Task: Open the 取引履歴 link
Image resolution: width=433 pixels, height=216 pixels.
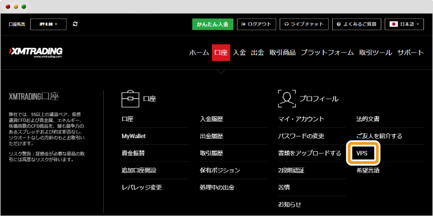Action: [x=211, y=153]
